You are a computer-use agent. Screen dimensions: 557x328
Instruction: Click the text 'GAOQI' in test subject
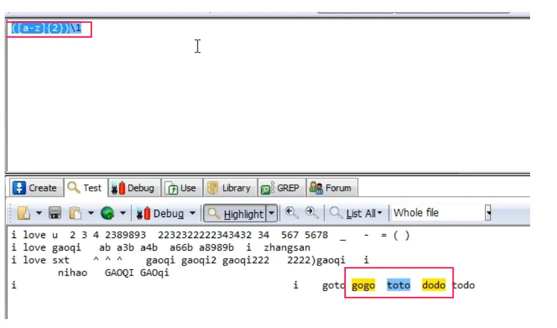click(x=119, y=273)
